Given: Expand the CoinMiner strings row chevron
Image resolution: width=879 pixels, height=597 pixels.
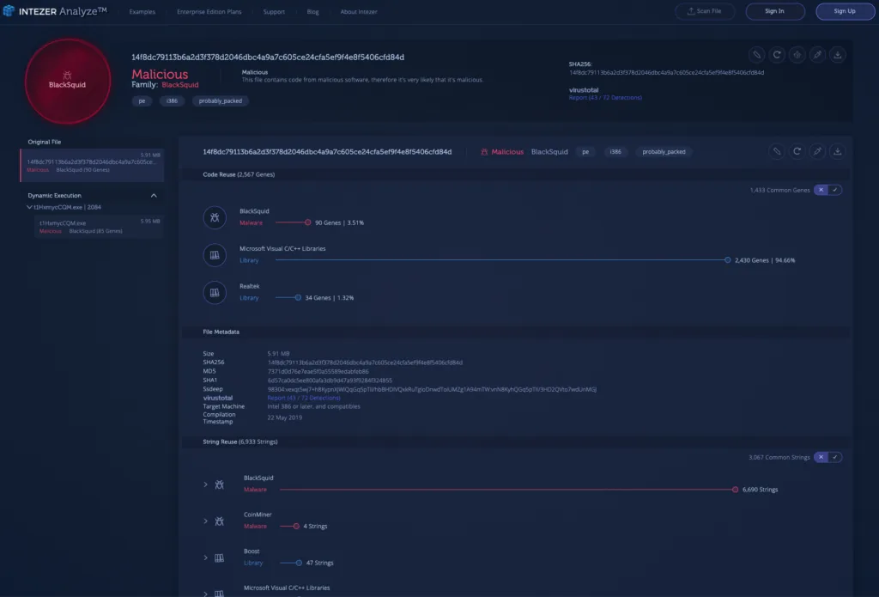Looking at the screenshot, I should 205,521.
